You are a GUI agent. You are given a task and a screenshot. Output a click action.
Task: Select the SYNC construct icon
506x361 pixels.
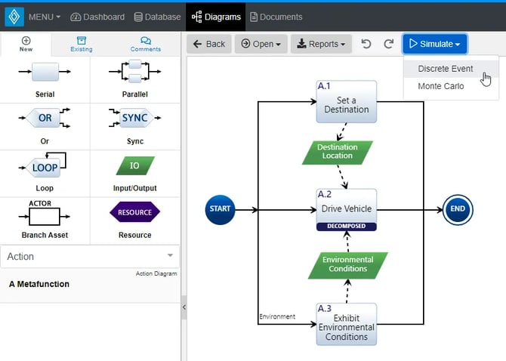(x=135, y=118)
